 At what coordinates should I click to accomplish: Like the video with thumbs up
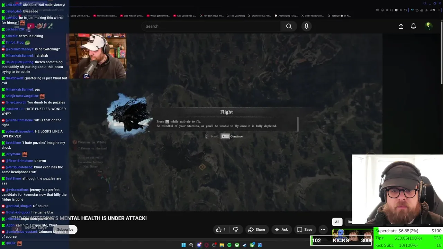221,229
